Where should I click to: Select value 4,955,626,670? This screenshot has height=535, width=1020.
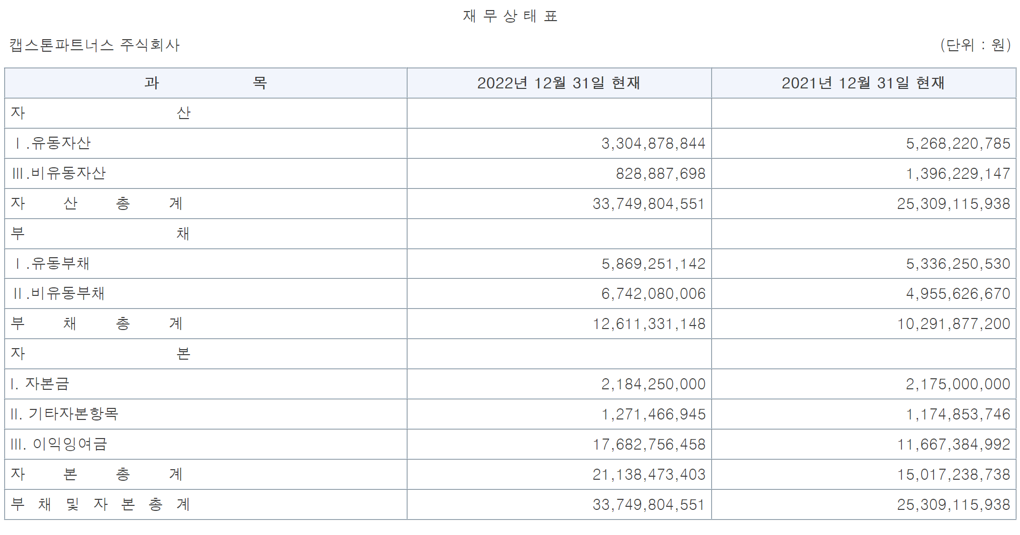tap(958, 294)
